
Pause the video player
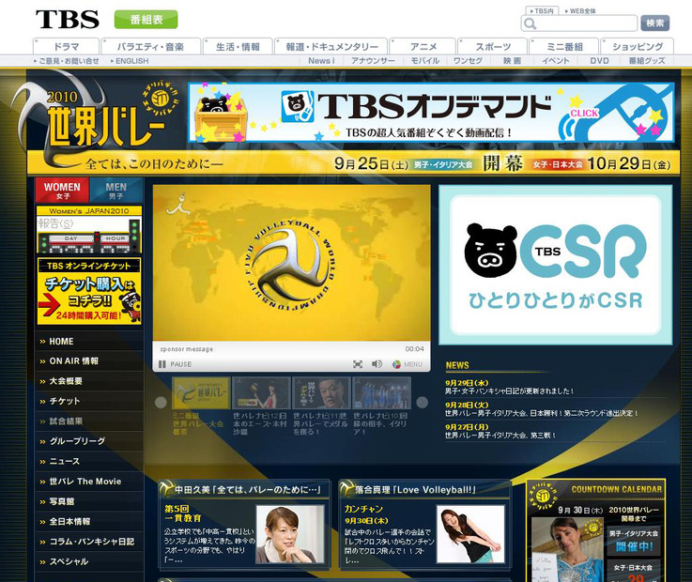click(176, 364)
